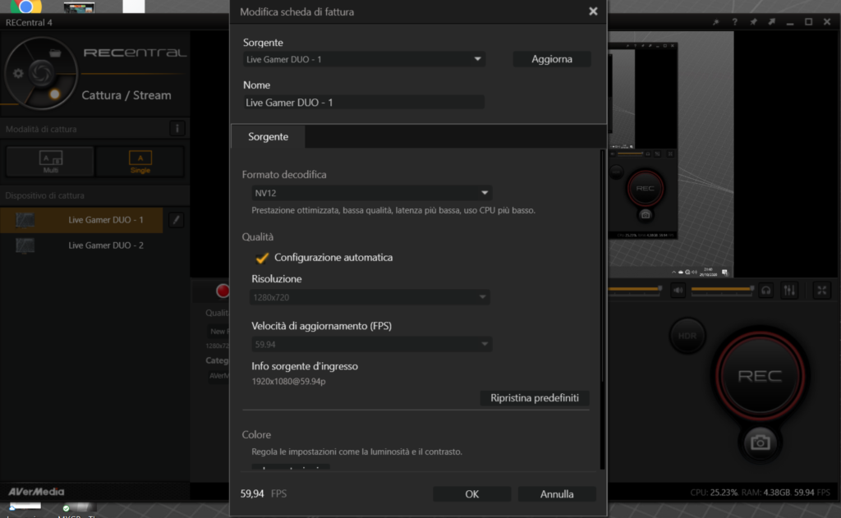Click the info icon beside Modalità di cattura

(177, 129)
